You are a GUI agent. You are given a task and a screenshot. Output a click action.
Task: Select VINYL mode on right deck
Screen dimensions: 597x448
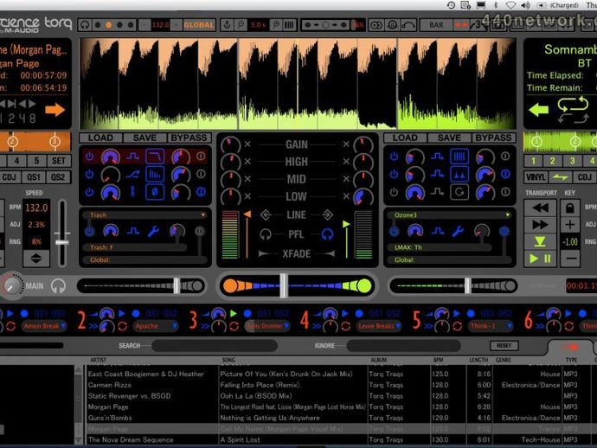536,177
